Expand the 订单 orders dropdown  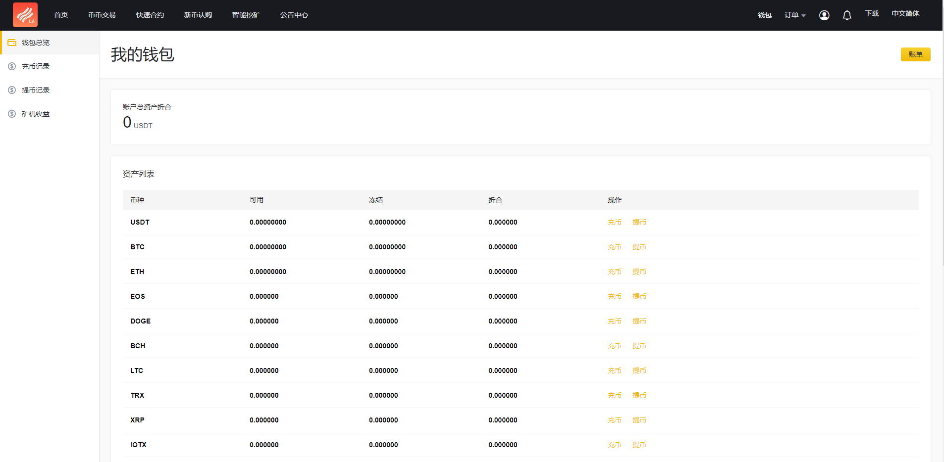pos(794,15)
